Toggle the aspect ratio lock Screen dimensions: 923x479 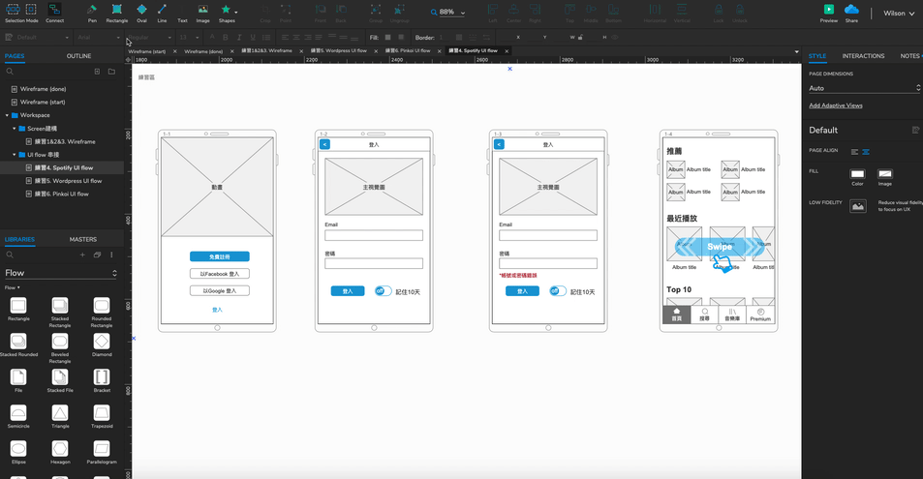click(x=580, y=37)
